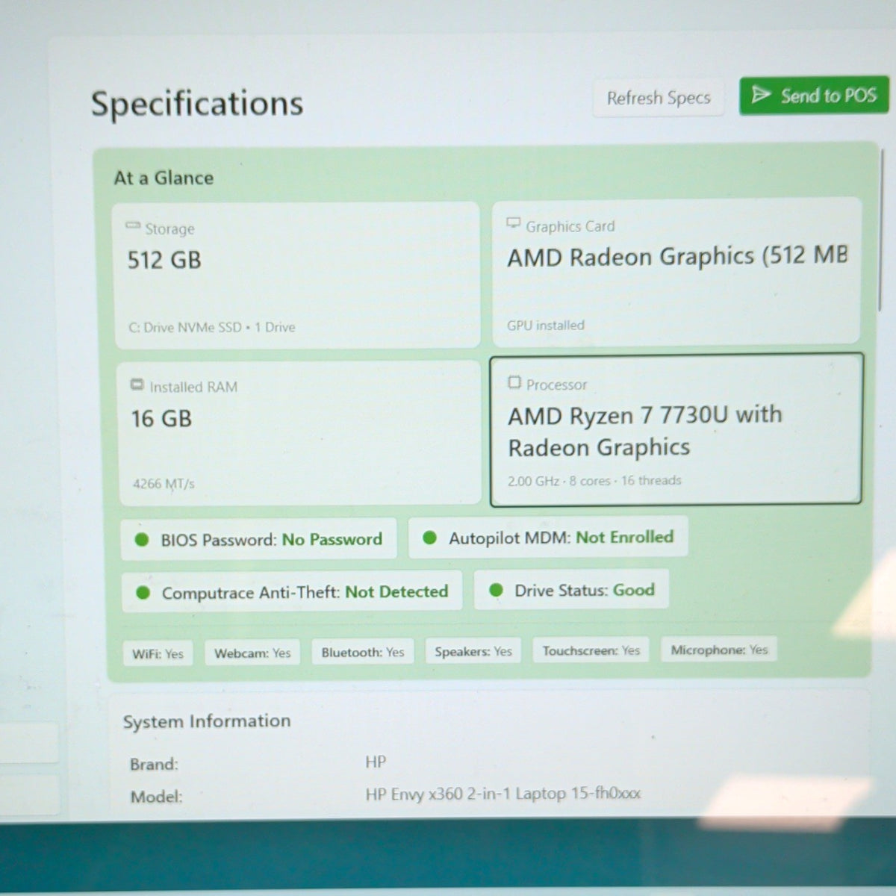This screenshot has width=896, height=896.
Task: Click the green dot beside Autopilot MDM
Action: (x=429, y=538)
